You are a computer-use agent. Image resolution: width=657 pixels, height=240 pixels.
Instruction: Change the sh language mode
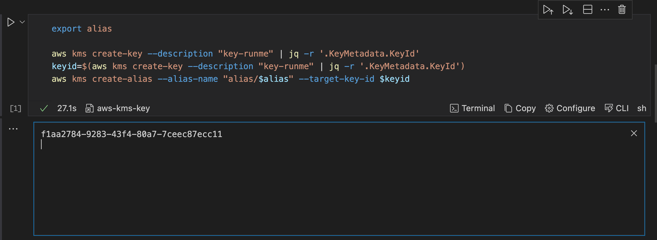[641, 108]
